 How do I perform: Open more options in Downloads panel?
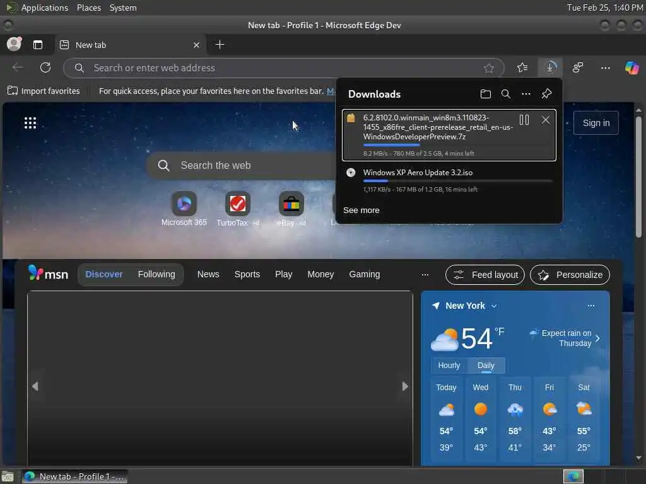526,94
